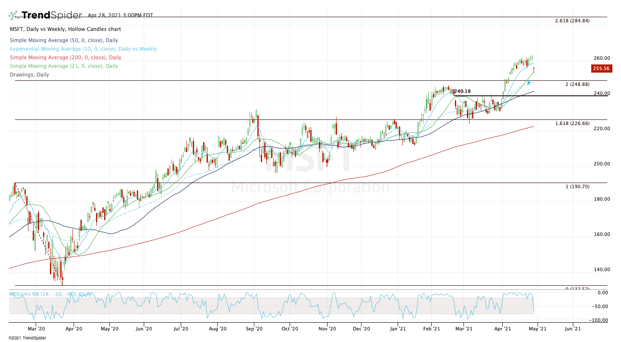Viewport: 621px width, 342px height.
Task: Select the 160.00 price axis label
Action: click(x=602, y=234)
